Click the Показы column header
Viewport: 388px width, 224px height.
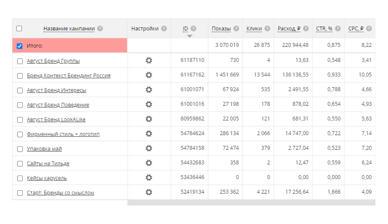tap(221, 29)
